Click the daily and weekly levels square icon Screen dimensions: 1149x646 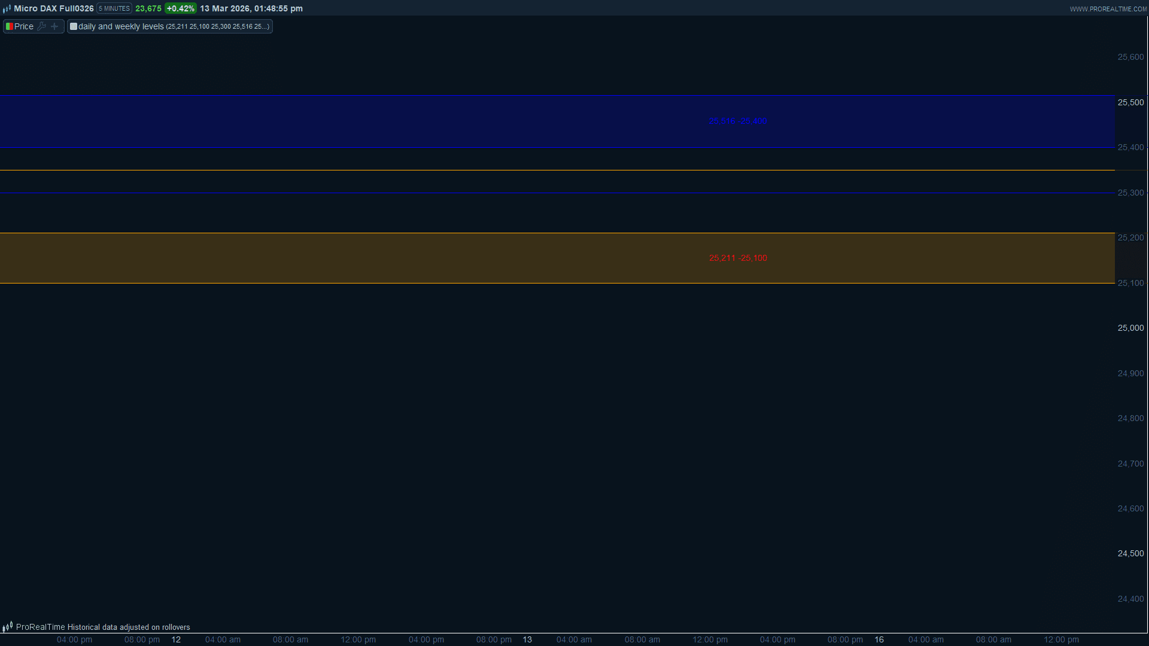click(x=74, y=26)
